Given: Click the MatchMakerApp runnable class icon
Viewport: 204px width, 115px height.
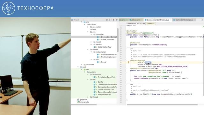Looking at the screenshot, I should 95,47.
